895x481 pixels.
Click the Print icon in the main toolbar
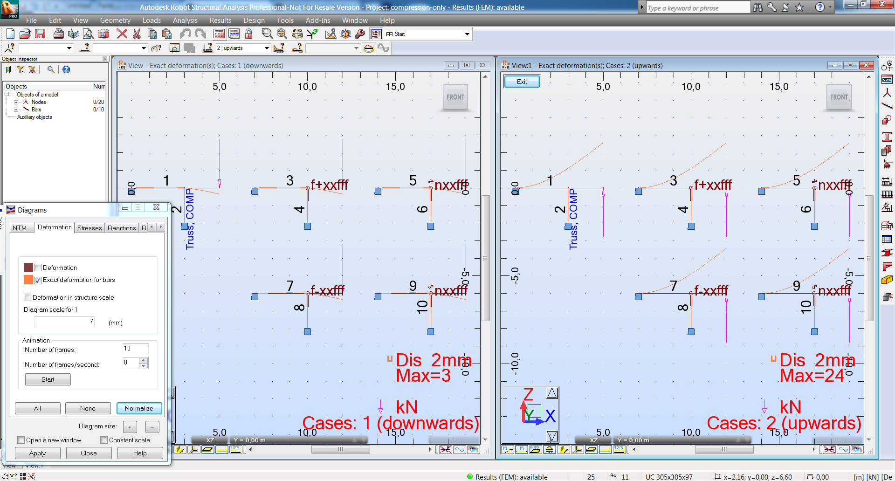(x=59, y=34)
